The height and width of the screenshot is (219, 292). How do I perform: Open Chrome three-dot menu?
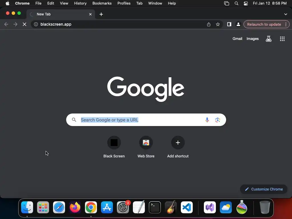(x=286, y=24)
